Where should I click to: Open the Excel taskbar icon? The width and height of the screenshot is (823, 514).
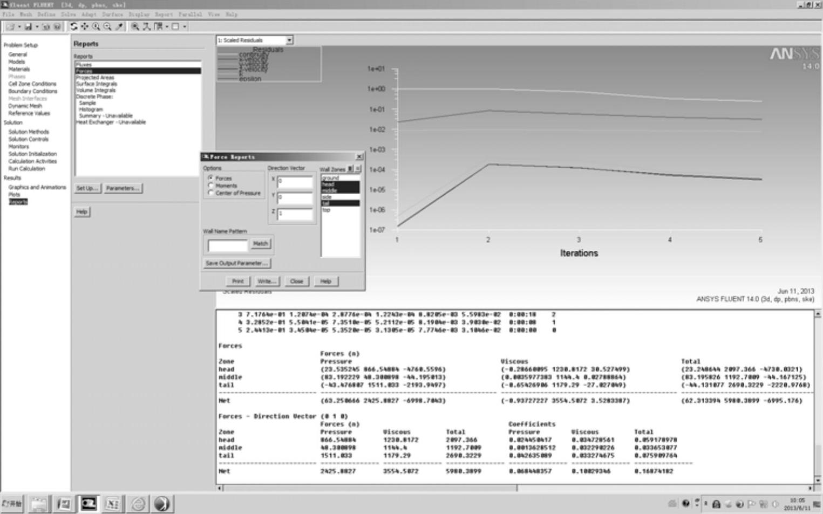[x=112, y=504]
